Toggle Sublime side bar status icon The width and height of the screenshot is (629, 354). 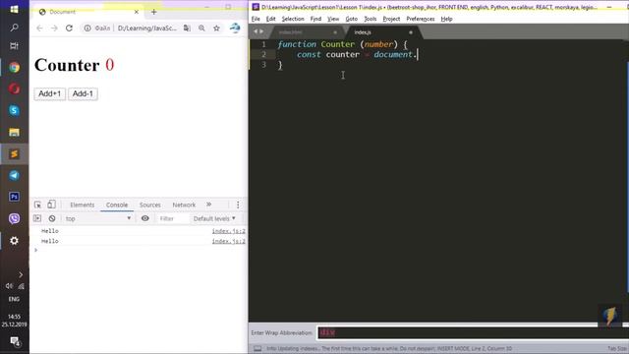click(257, 348)
